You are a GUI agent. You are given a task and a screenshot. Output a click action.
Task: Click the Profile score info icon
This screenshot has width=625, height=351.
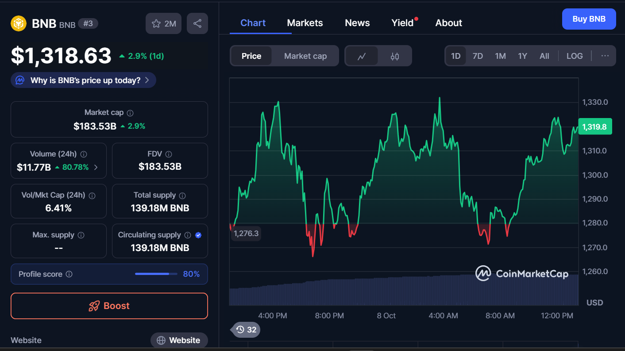(69, 274)
